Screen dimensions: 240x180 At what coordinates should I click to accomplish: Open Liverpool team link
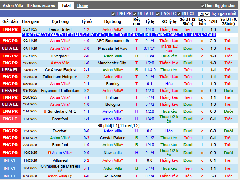(59, 56)
